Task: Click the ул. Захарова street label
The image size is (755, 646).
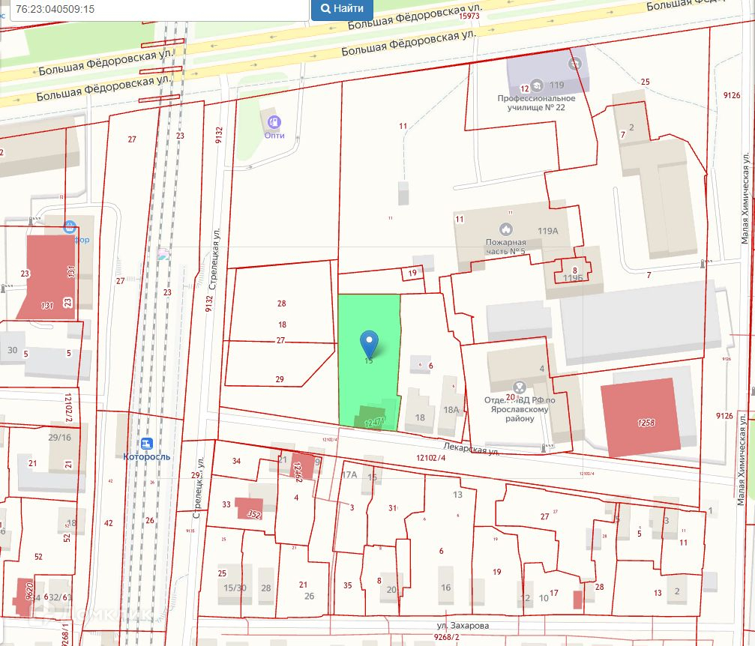Action: coord(463,626)
